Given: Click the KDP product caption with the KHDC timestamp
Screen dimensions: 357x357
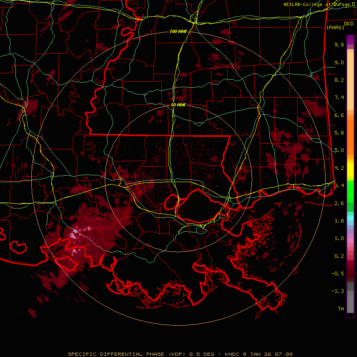Looking at the screenshot, I should tap(180, 354).
